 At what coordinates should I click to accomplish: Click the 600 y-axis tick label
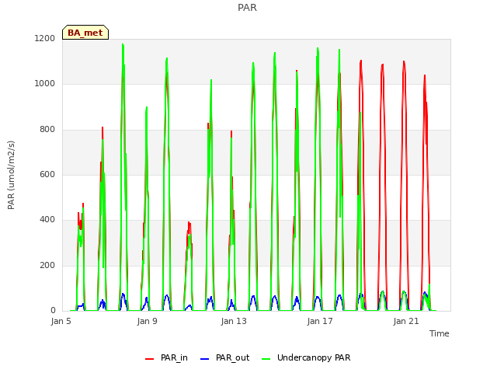(x=47, y=175)
